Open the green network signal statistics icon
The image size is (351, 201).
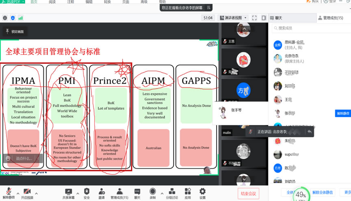[21, 18]
